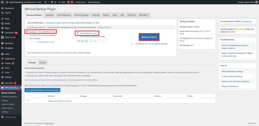Select Save Backups to Local

click(78, 33)
